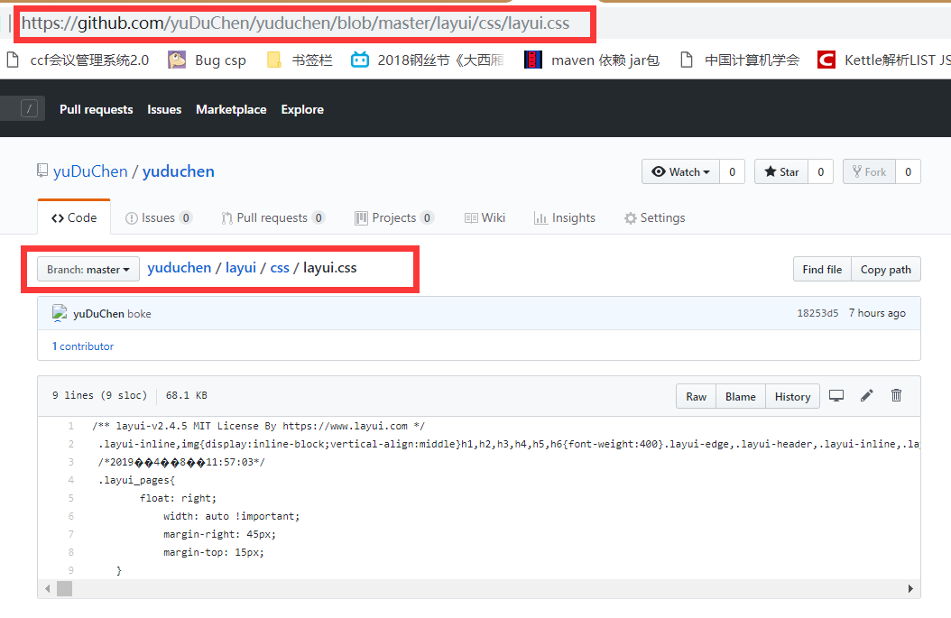
Task: Select line number 1 of code
Action: (x=71, y=426)
